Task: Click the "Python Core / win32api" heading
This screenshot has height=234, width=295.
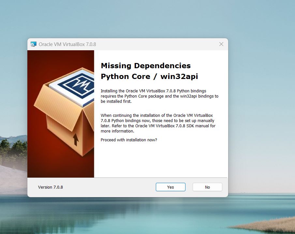Action: click(x=149, y=76)
